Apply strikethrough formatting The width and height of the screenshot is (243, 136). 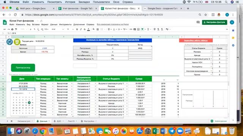pyautogui.click(x=85, y=29)
